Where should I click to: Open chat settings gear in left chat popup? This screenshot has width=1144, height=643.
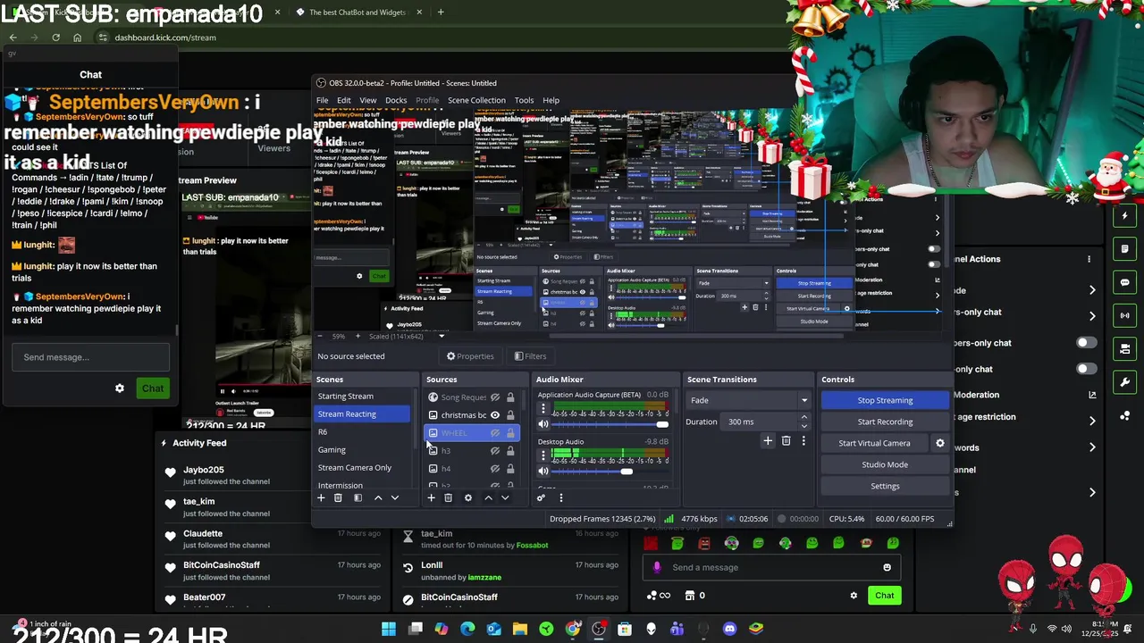coord(120,388)
